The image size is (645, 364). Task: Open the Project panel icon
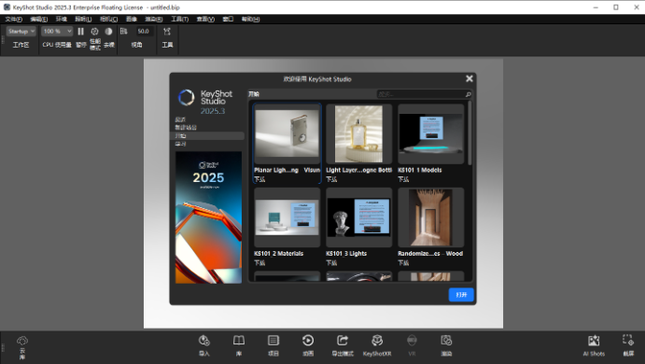273,341
